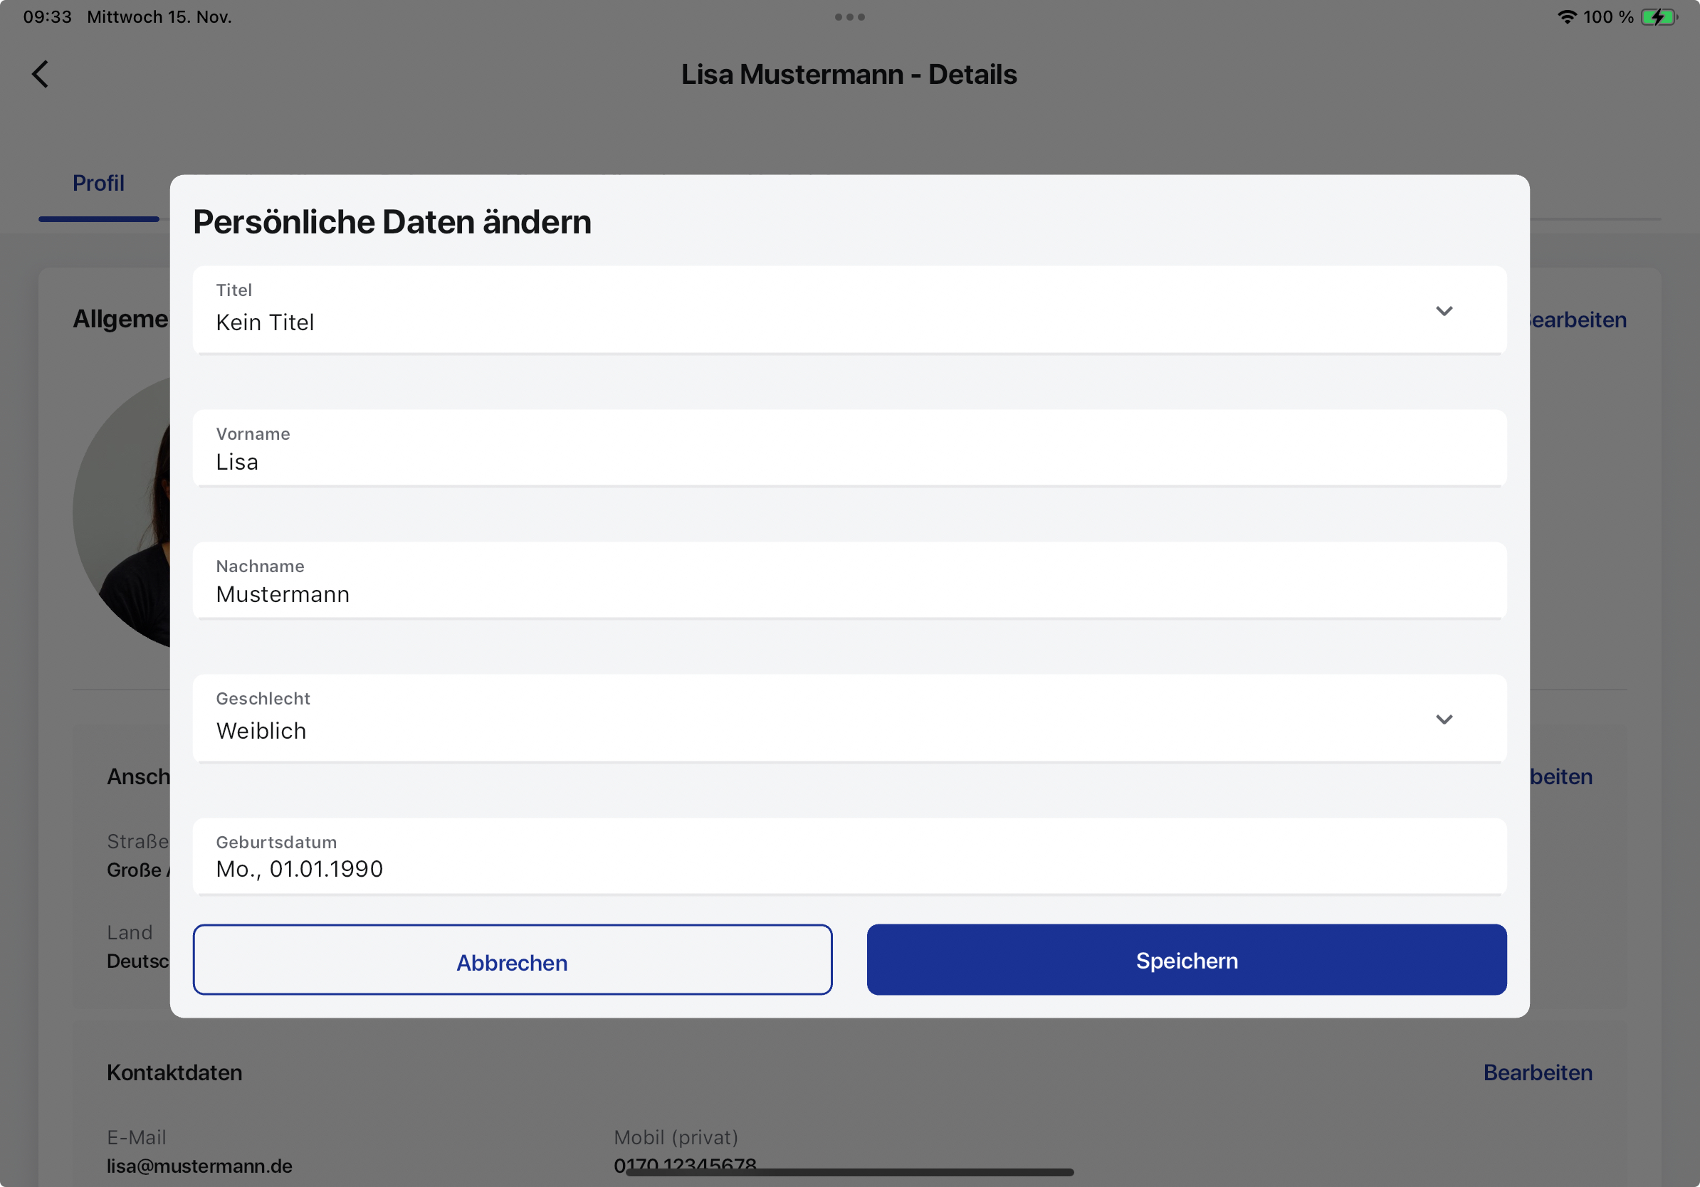The width and height of the screenshot is (1700, 1187).
Task: Click the lisa@mustermann.de email address
Action: (199, 1166)
